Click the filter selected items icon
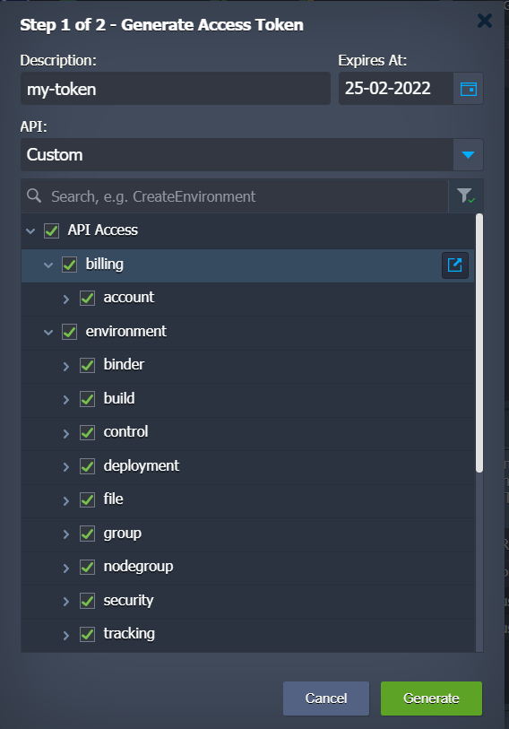Viewport: 509px width, 729px height. click(466, 196)
